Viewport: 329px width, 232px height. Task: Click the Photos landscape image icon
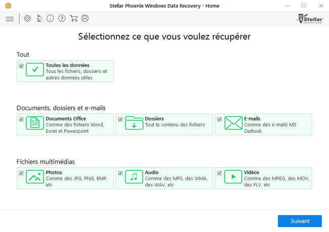click(35, 177)
